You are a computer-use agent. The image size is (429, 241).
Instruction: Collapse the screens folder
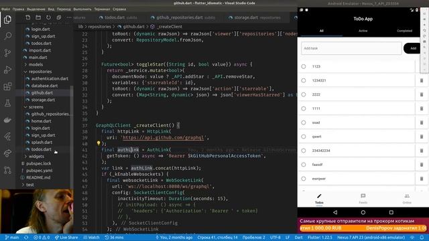36,107
